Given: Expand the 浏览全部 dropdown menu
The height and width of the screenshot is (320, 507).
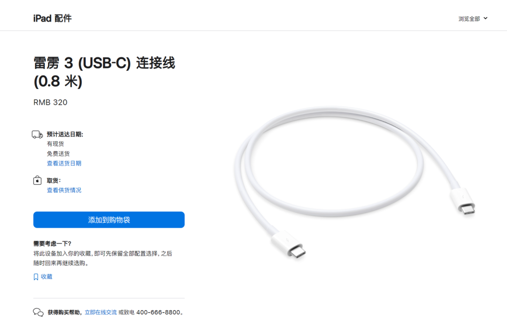Looking at the screenshot, I should [473, 19].
